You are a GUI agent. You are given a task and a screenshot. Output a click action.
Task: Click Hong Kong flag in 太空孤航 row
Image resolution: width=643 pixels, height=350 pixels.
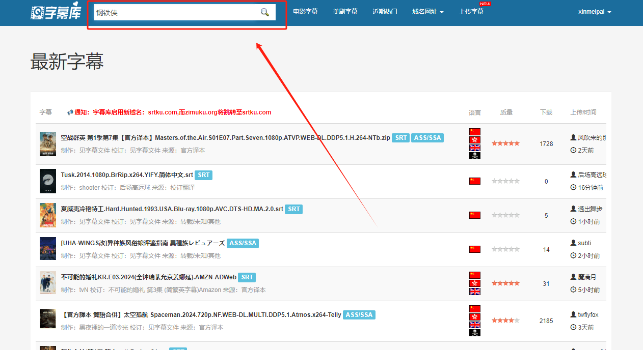pos(474,317)
